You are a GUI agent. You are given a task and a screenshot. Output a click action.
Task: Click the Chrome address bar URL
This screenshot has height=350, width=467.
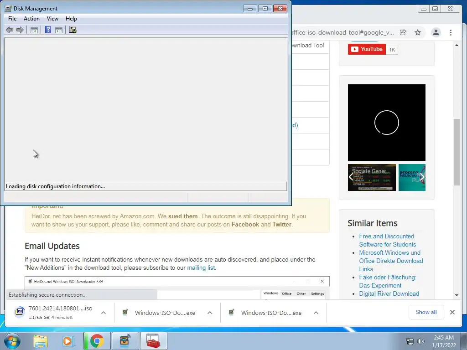(343, 32)
